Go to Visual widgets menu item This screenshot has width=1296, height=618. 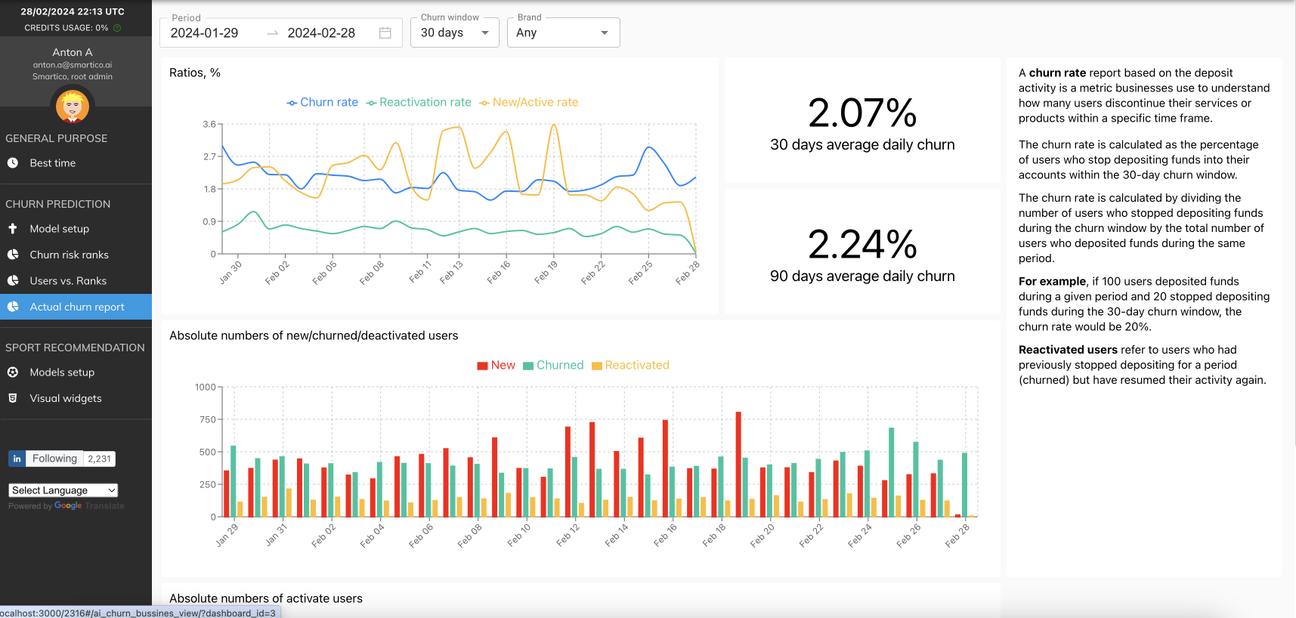click(x=65, y=399)
